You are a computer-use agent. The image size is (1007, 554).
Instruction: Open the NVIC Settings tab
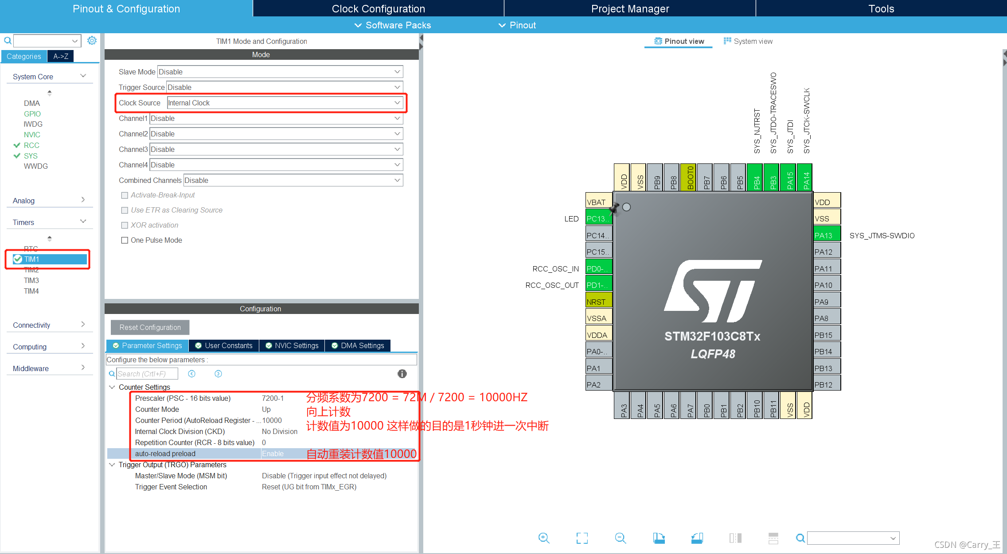click(x=292, y=345)
